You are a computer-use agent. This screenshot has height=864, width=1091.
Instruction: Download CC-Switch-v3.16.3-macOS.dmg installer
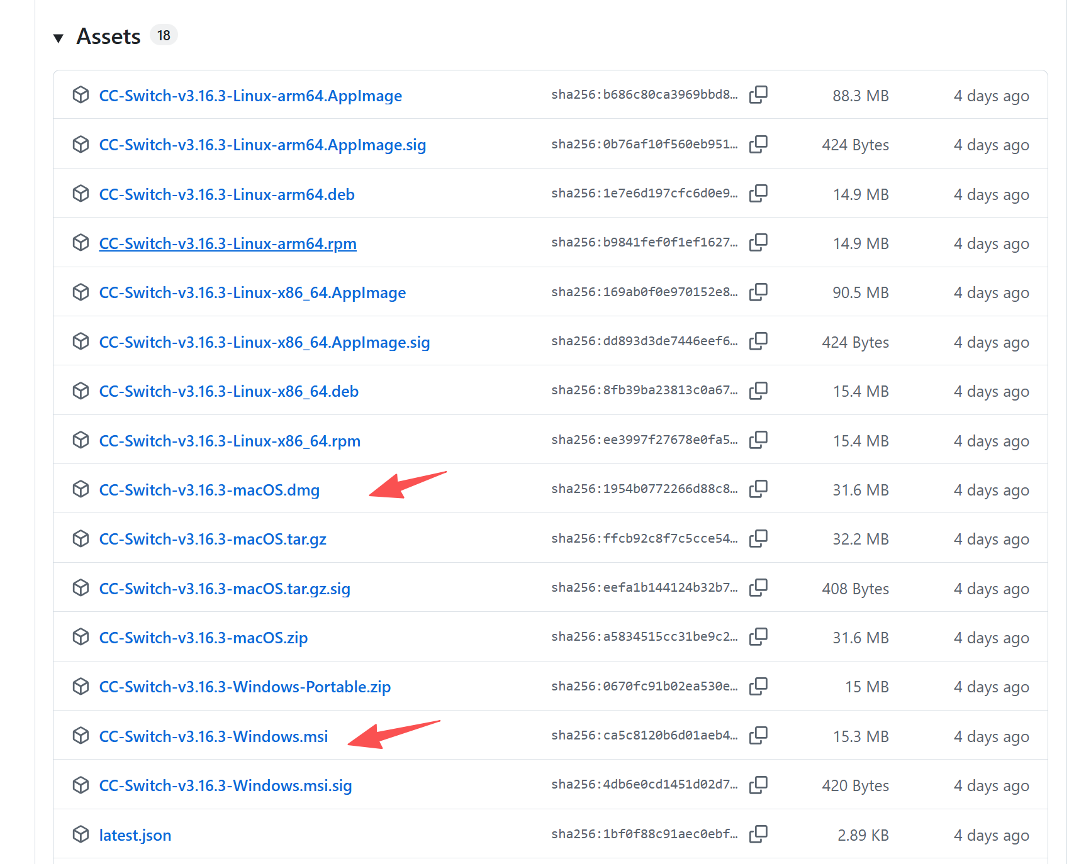point(210,490)
